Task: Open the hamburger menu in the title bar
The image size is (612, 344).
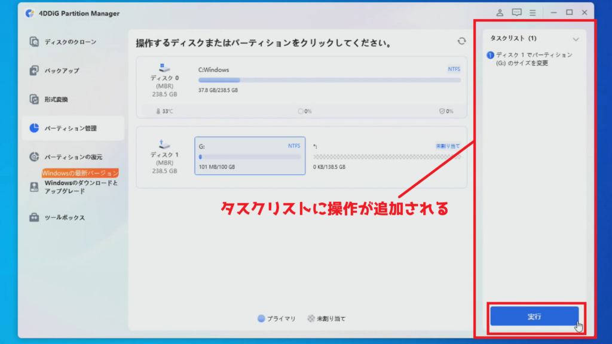Action: coord(533,13)
